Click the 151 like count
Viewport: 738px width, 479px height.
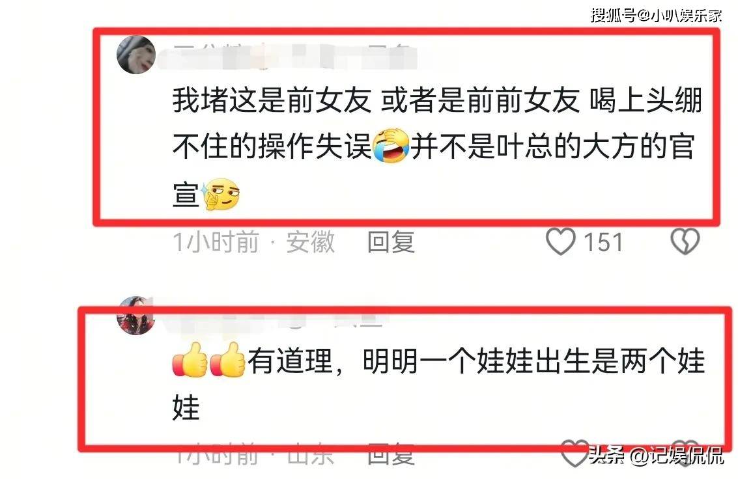click(x=603, y=243)
